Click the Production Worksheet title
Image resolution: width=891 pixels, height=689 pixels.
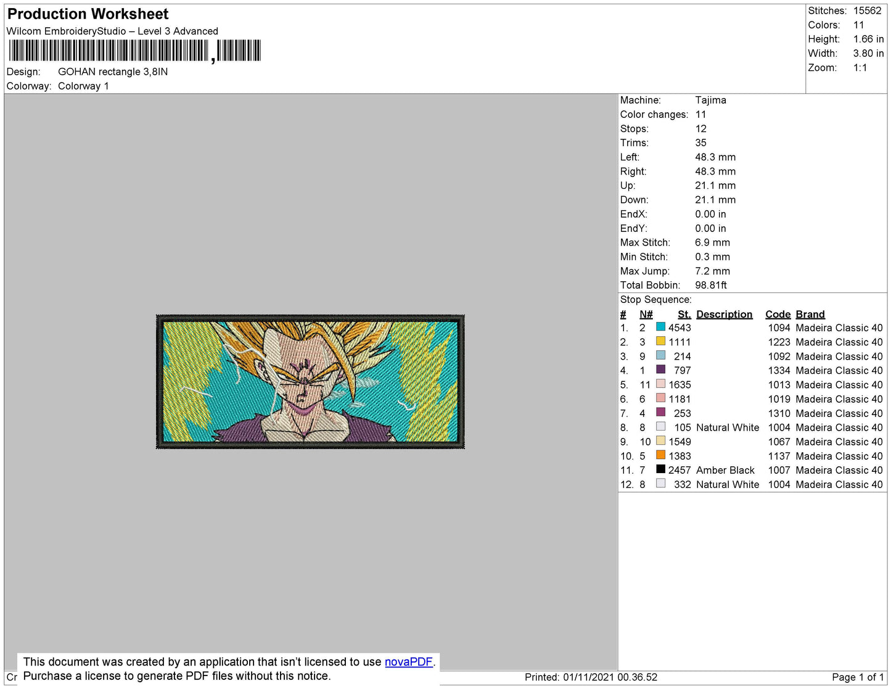point(88,14)
